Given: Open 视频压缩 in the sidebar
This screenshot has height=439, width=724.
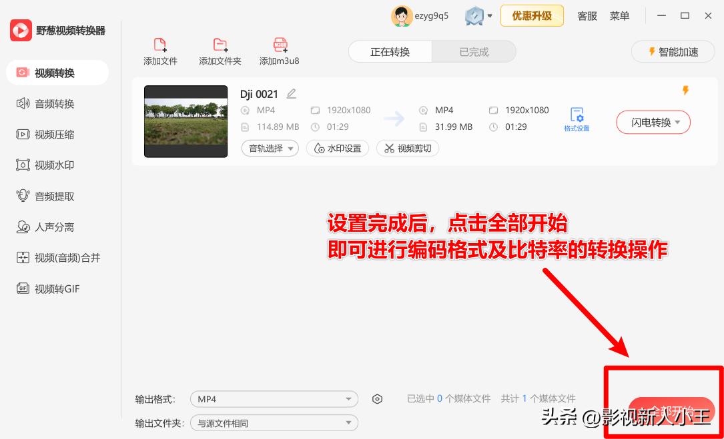Looking at the screenshot, I should click(x=54, y=135).
